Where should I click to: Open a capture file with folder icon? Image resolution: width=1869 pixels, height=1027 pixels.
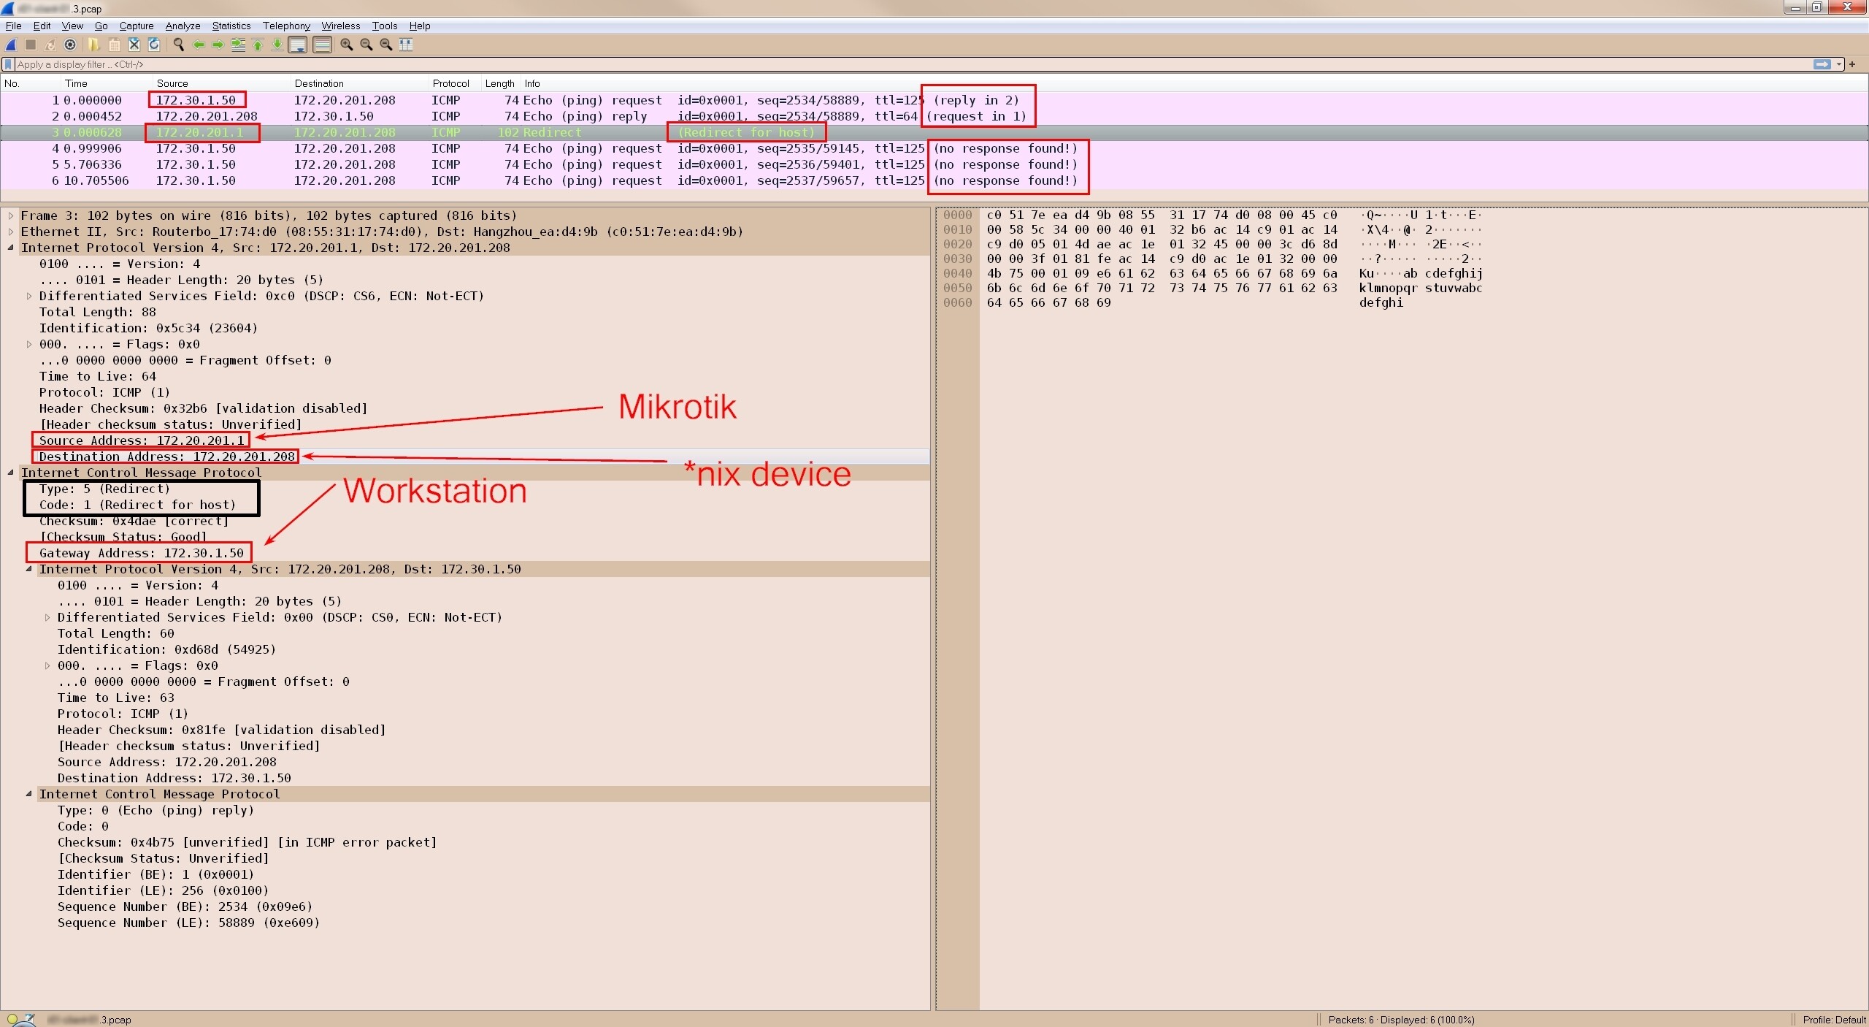(x=93, y=45)
